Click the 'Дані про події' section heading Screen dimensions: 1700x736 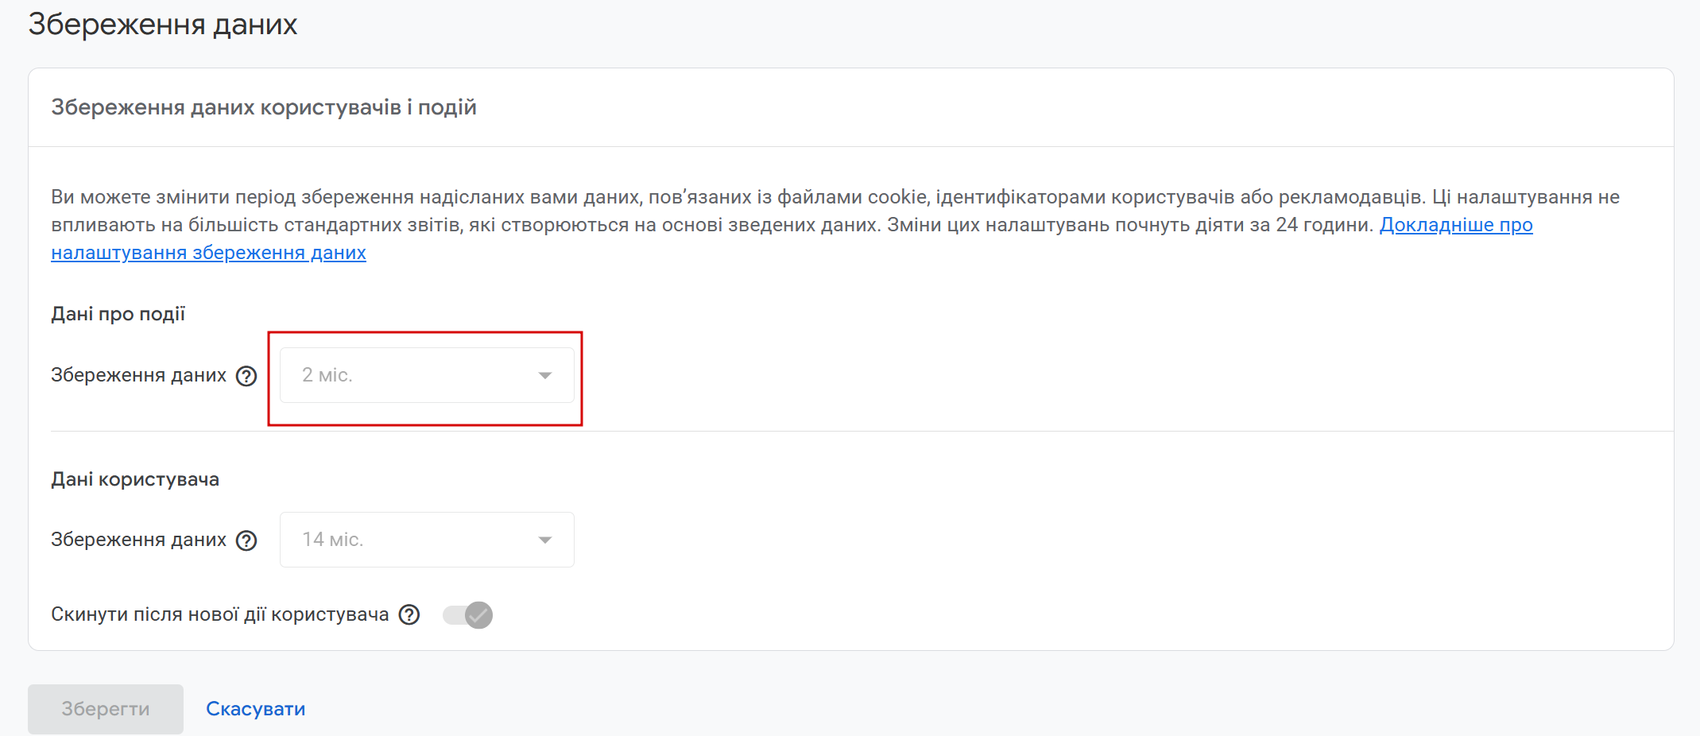[118, 314]
